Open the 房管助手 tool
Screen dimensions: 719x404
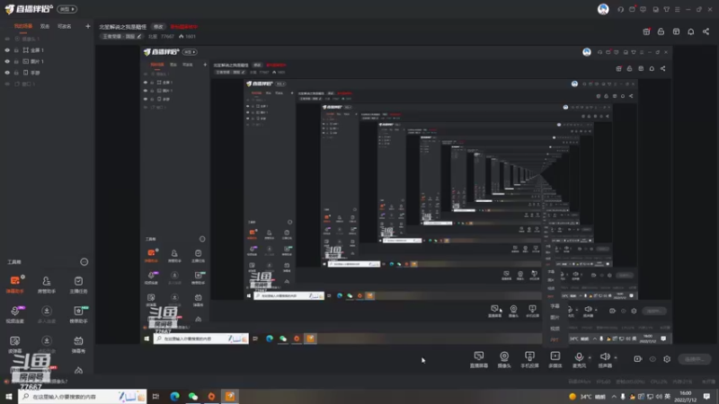47,284
